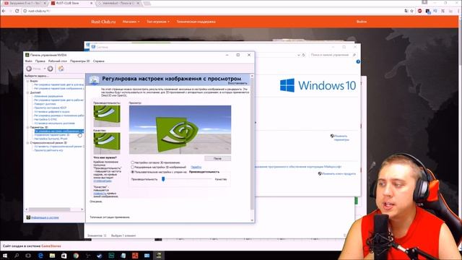Open the Windows Start menu
Viewport: 462px width, 260px height.
pyautogui.click(x=5, y=256)
